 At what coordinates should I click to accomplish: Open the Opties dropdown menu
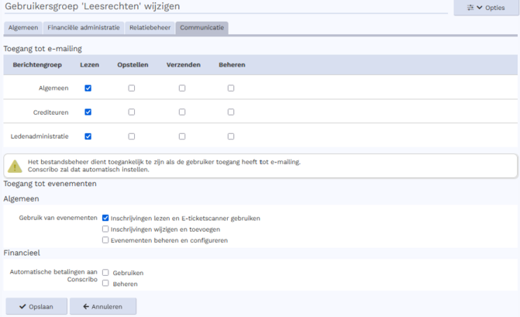click(486, 8)
